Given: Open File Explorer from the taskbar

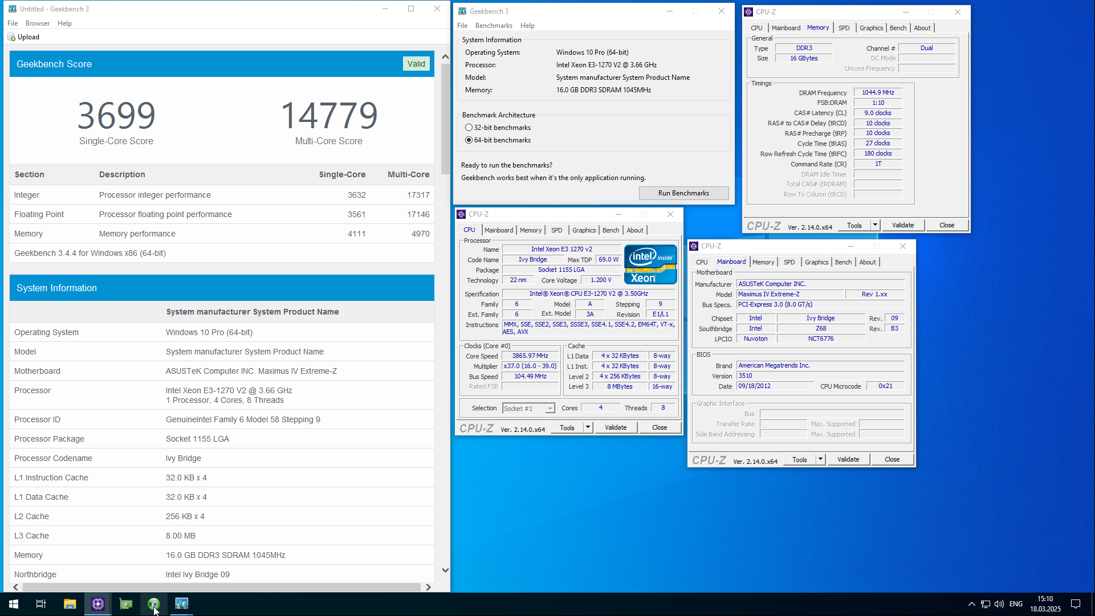Looking at the screenshot, I should point(70,604).
